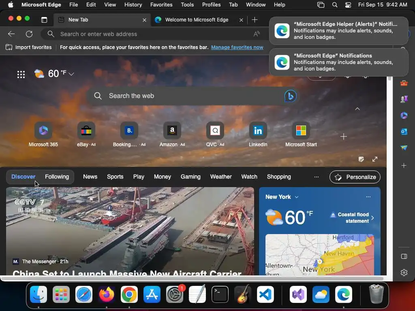Open Firefox from the Dock
The height and width of the screenshot is (311, 415).
click(107, 294)
